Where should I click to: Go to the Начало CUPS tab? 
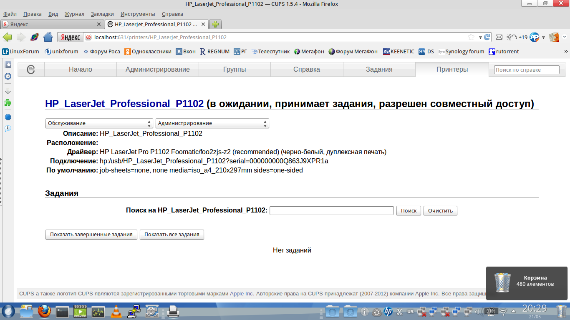pos(81,70)
